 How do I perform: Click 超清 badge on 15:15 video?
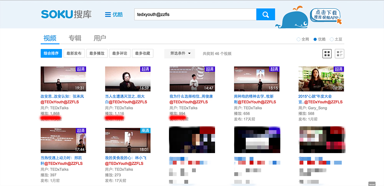tap(274, 69)
